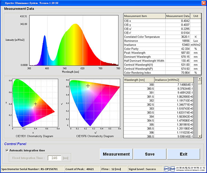Click the irradiance value 1.062906E+0
Viewport: 207px width, 173px height.
pyautogui.click(x=185, y=96)
